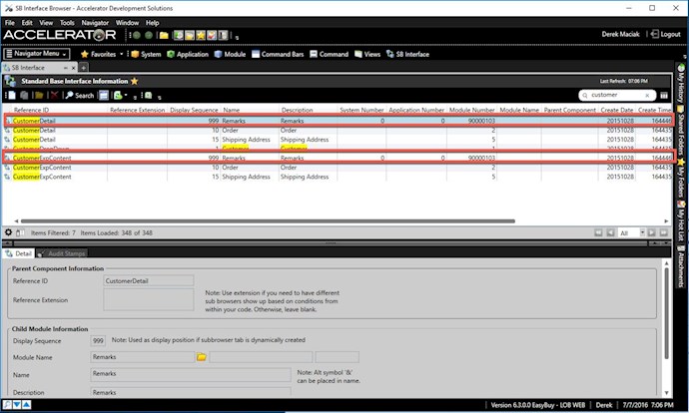The image size is (689, 413).
Task: Open Shared Folders side panel
Action: tap(681, 131)
